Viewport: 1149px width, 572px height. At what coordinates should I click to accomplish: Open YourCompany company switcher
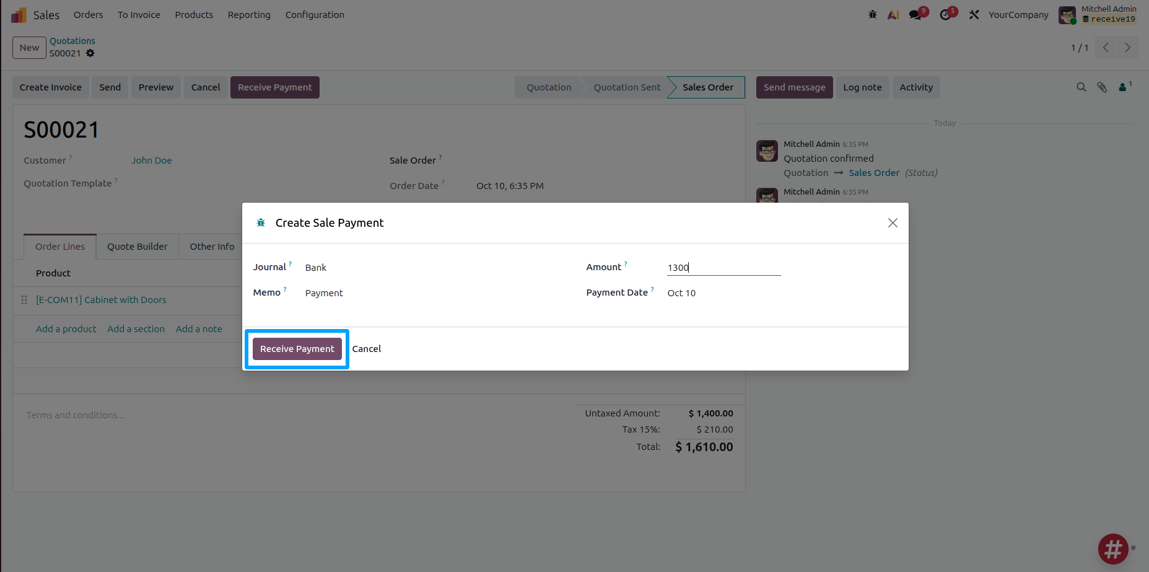(1018, 15)
